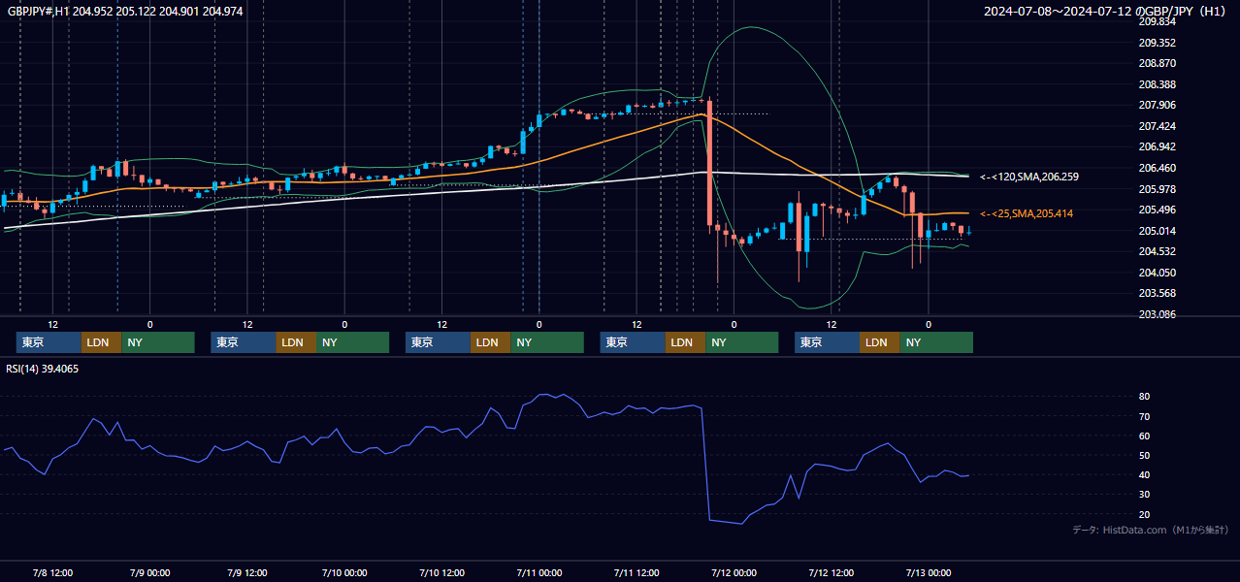Select the RSI 50 level label
The height and width of the screenshot is (582, 1240).
(x=1145, y=455)
